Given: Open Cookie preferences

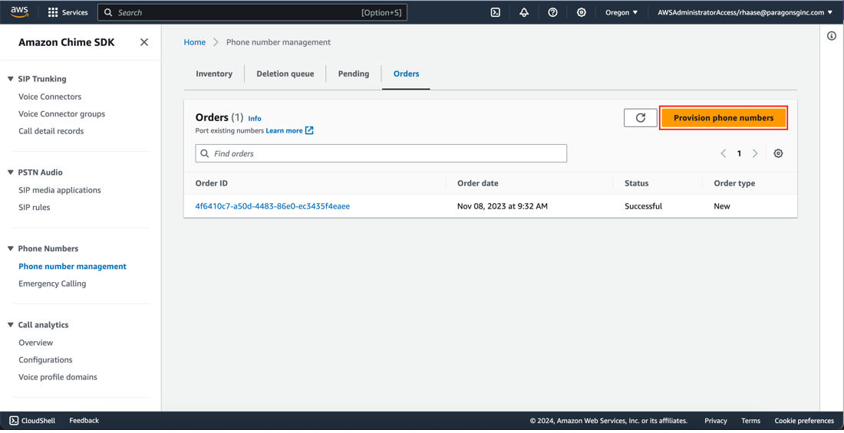Looking at the screenshot, I should (x=804, y=421).
